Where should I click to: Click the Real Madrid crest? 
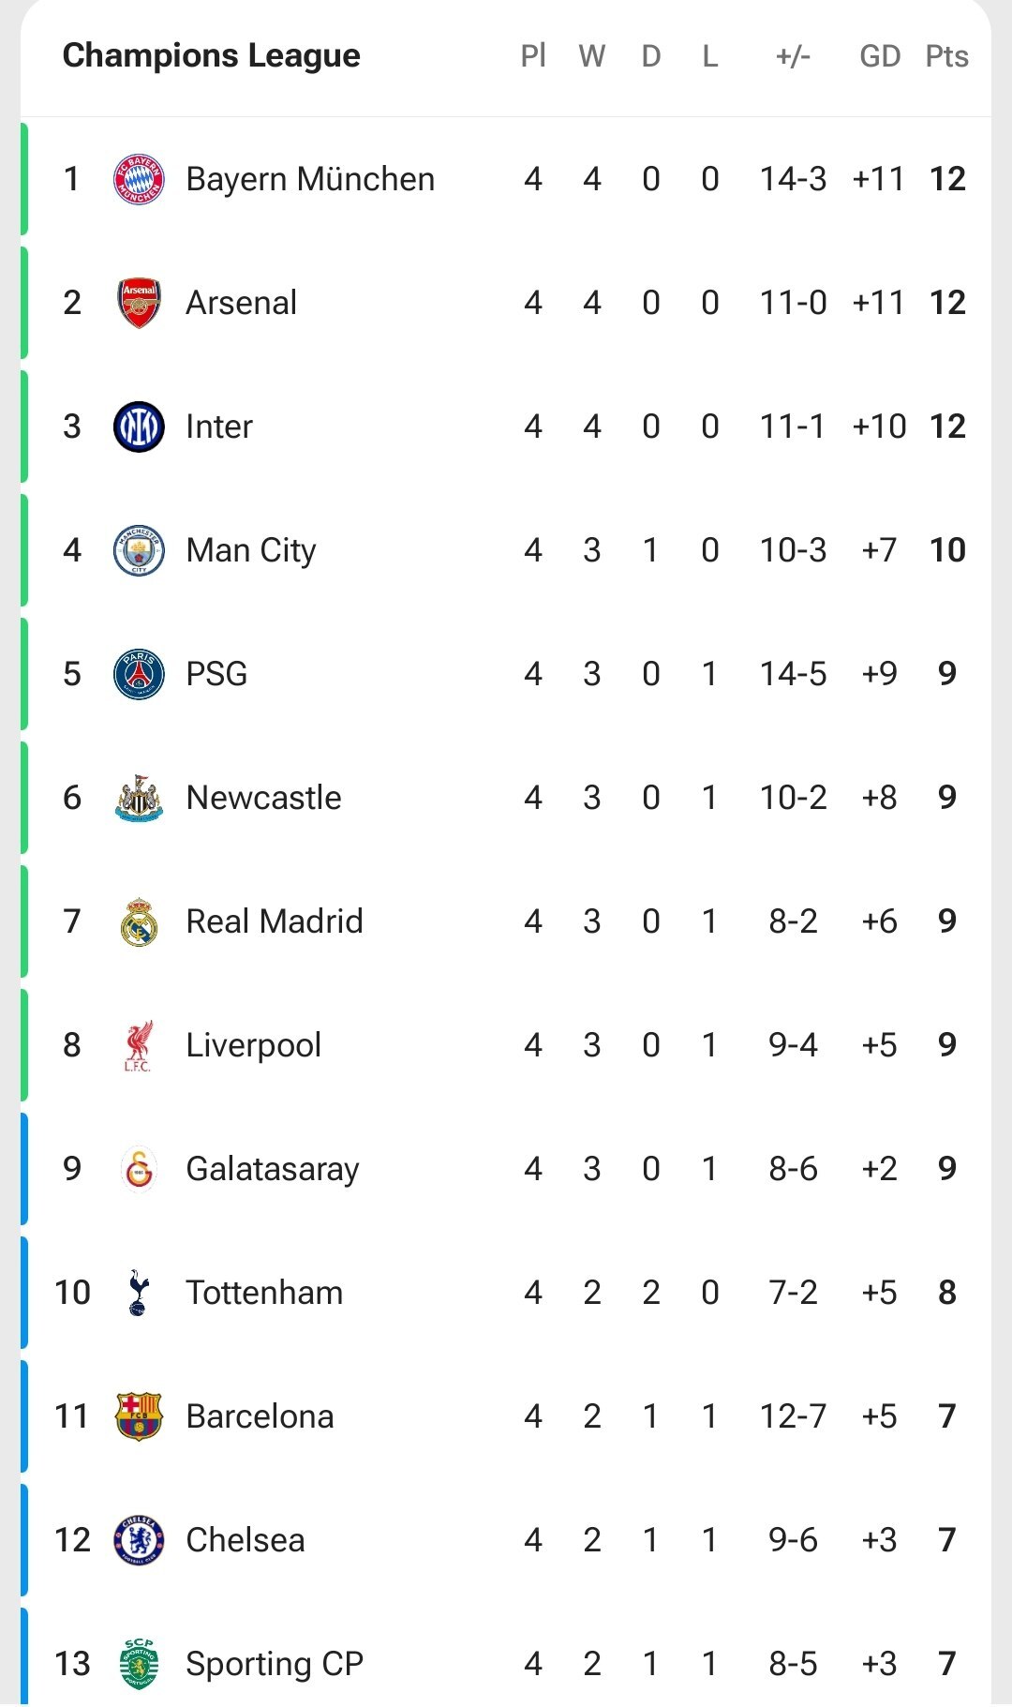[x=139, y=921]
